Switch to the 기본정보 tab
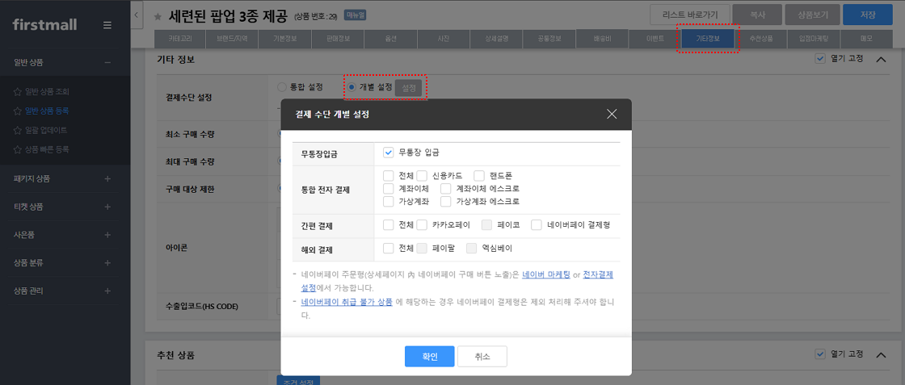The width and height of the screenshot is (905, 385). coord(286,40)
